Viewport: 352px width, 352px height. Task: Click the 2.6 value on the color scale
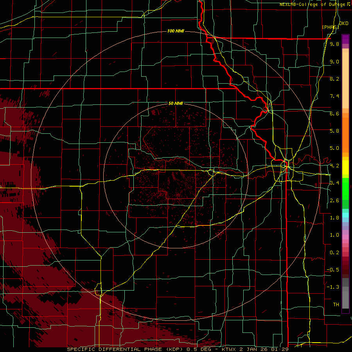coord(334,201)
